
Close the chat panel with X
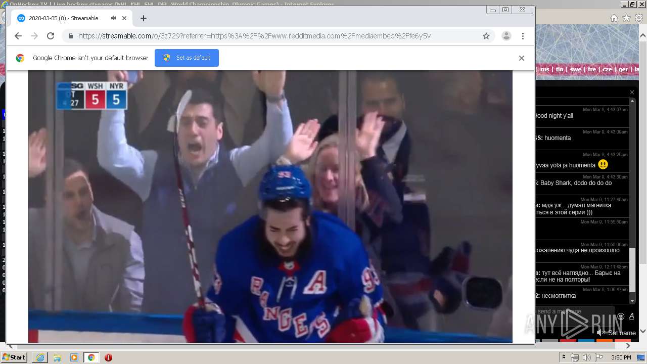pyautogui.click(x=632, y=92)
